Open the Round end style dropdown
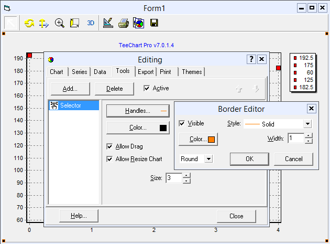 tap(208, 159)
